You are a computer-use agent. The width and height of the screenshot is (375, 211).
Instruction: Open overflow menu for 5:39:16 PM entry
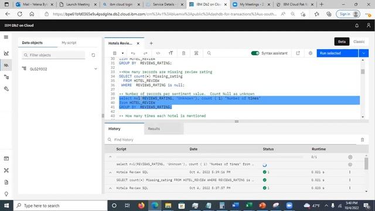coord(350,172)
